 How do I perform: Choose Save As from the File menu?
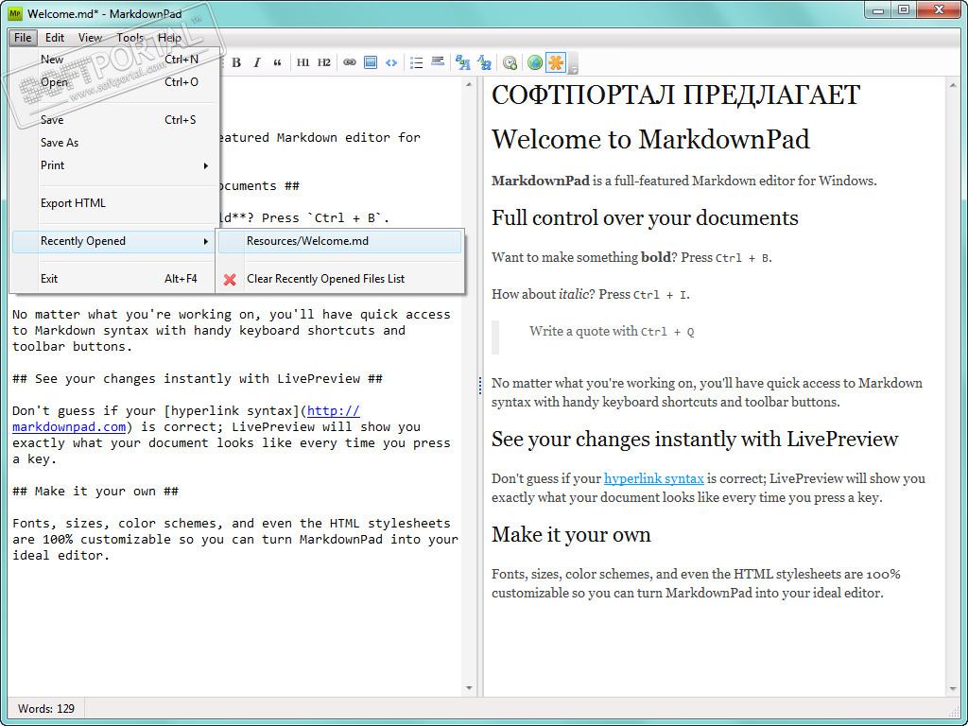point(114,143)
